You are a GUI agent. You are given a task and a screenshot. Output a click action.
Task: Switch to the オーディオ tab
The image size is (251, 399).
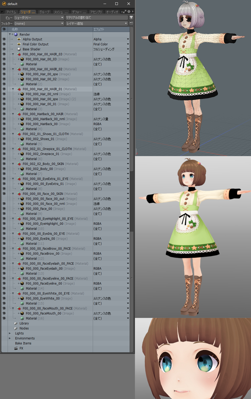click(112, 12)
